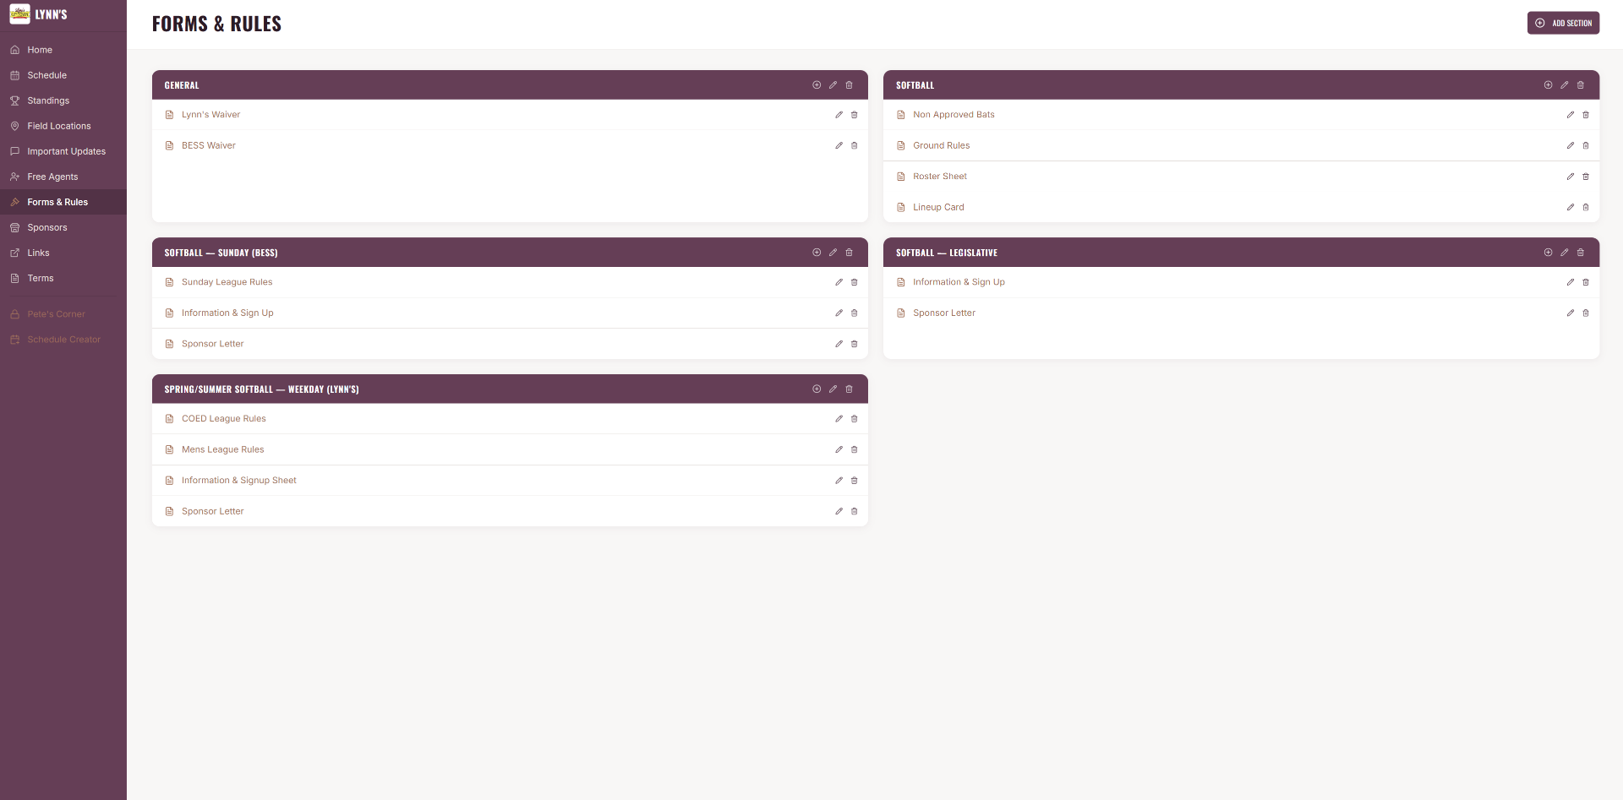Click the Add Section button

tap(1563, 23)
